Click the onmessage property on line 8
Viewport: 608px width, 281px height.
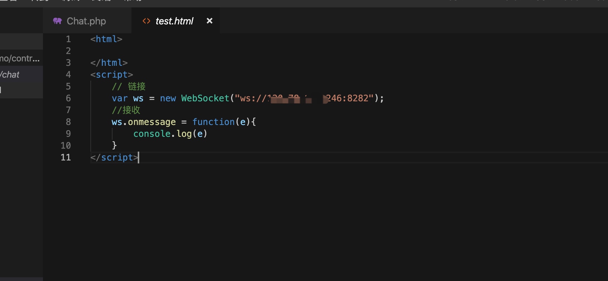tap(152, 122)
